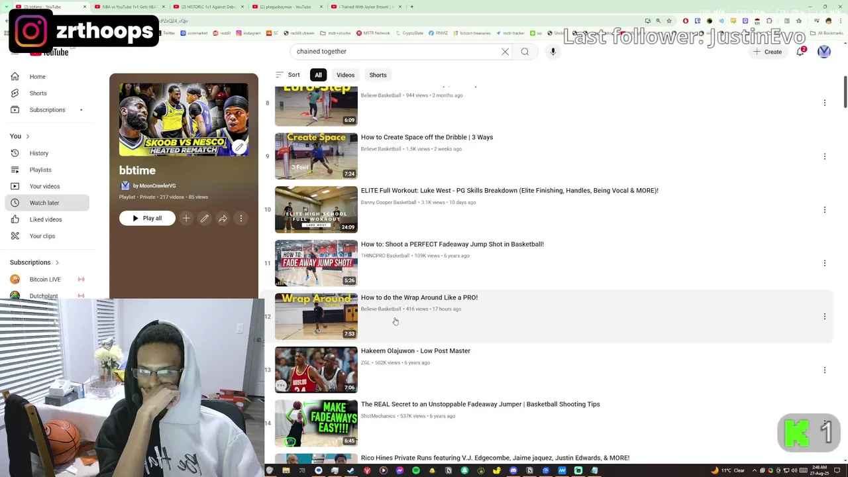Viewport: 848px width, 477px height.
Task: Open ShotMechanics channel link
Action: pos(378,416)
